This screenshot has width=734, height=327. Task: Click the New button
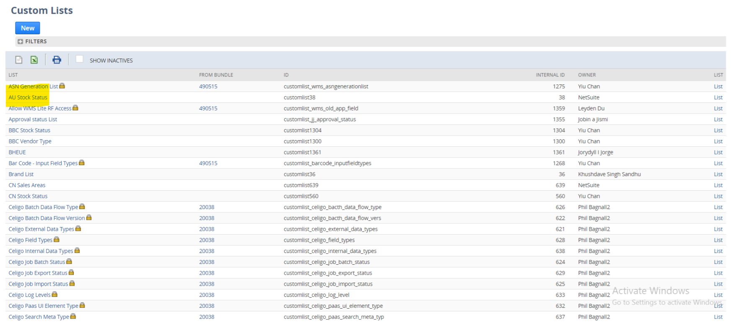tap(28, 28)
